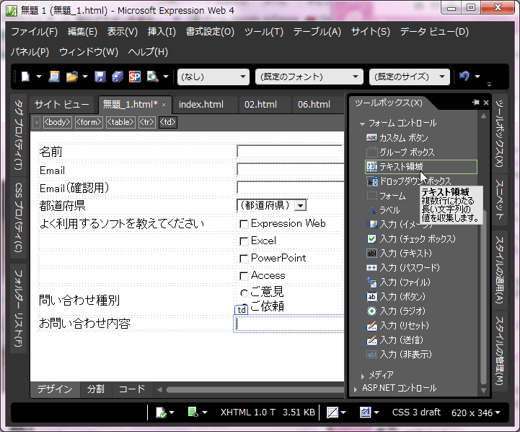The image size is (520, 432).
Task: Switch to the サイト ビュー tab
Action: tap(62, 105)
